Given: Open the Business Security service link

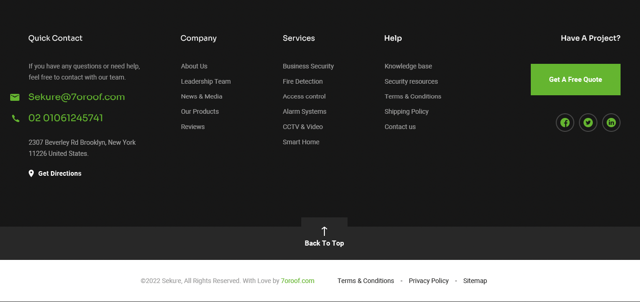Looking at the screenshot, I should (x=308, y=66).
